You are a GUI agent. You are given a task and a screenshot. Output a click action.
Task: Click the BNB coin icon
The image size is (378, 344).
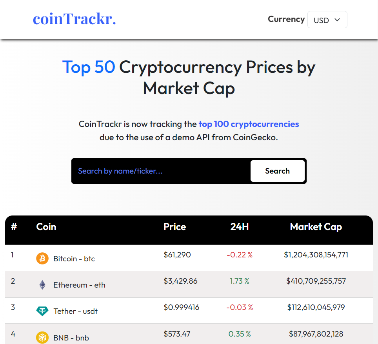(x=42, y=337)
